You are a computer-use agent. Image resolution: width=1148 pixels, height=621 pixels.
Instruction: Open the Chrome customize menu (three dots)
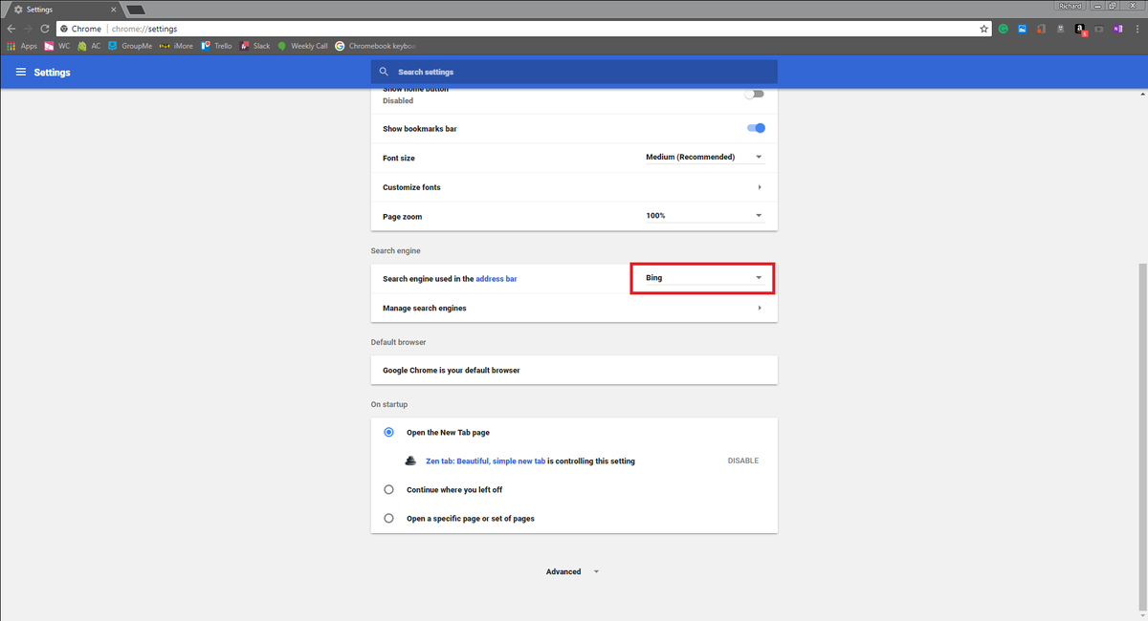(1137, 29)
